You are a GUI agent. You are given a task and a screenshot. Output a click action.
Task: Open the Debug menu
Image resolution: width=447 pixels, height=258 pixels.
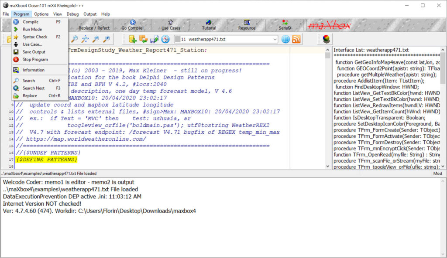72,14
